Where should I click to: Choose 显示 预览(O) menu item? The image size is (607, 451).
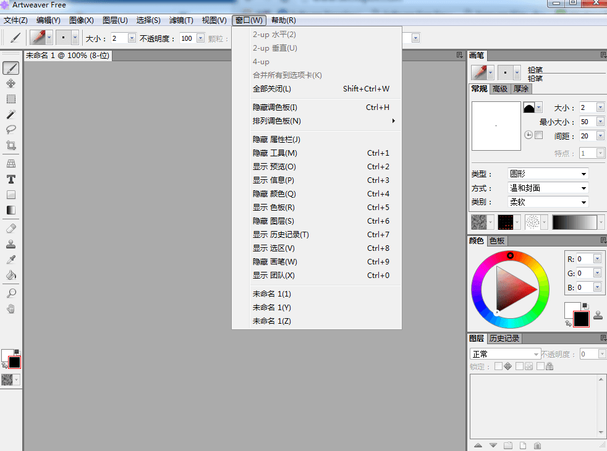click(x=316, y=166)
